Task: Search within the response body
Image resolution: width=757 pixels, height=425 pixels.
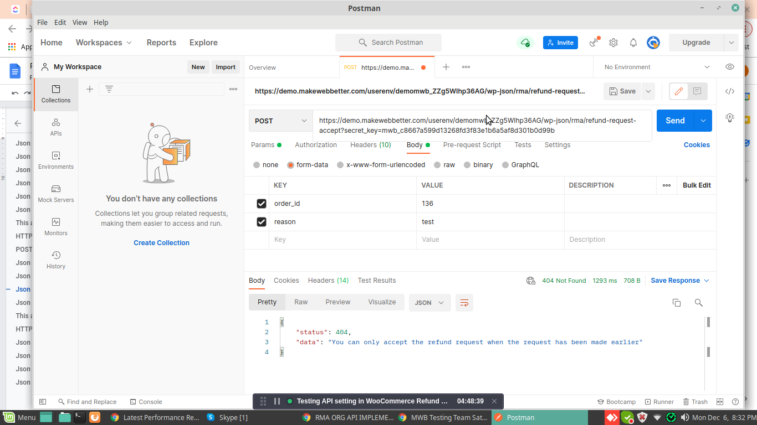Action: 698,303
